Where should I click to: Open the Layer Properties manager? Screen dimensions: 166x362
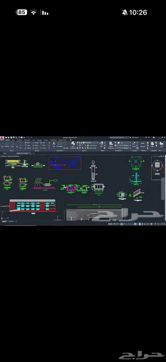[73, 145]
